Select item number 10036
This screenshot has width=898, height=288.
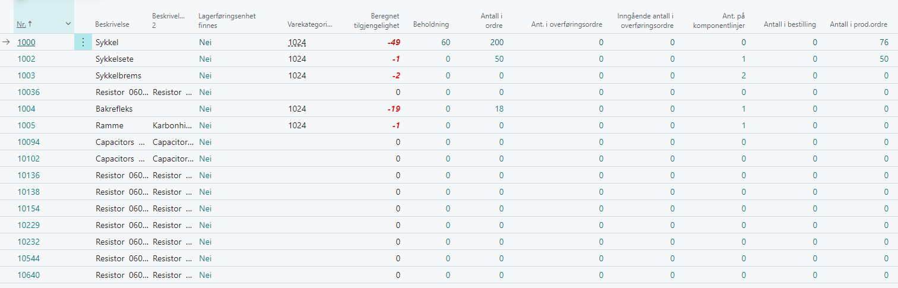[29, 92]
